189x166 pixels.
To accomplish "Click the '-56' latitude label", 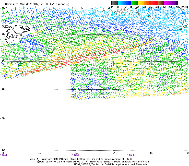I will 2,89.
